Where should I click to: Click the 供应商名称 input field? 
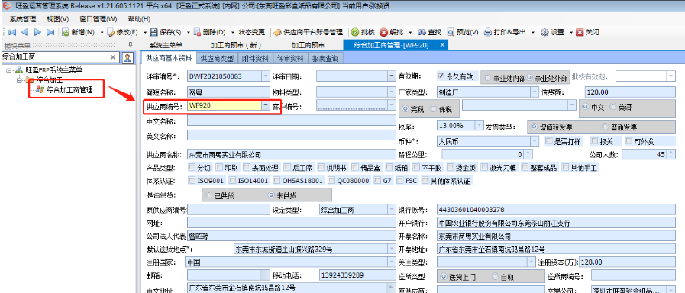[291, 155]
